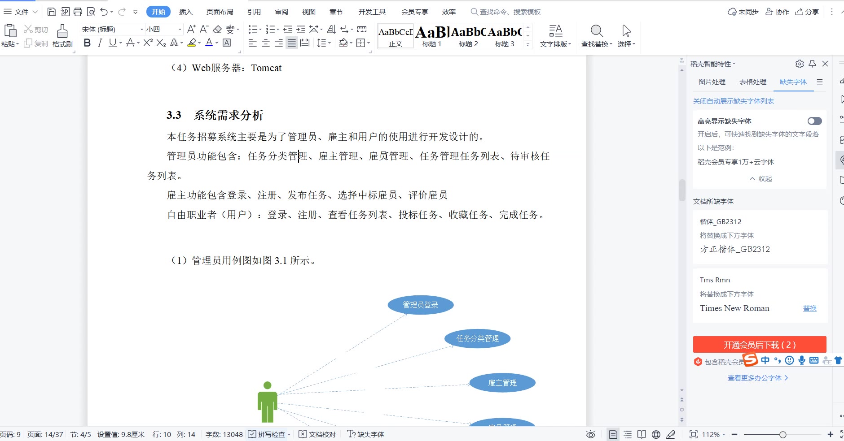Image resolution: width=844 pixels, height=441 pixels.
Task: Open the font size dropdown
Action: pyautogui.click(x=180, y=29)
